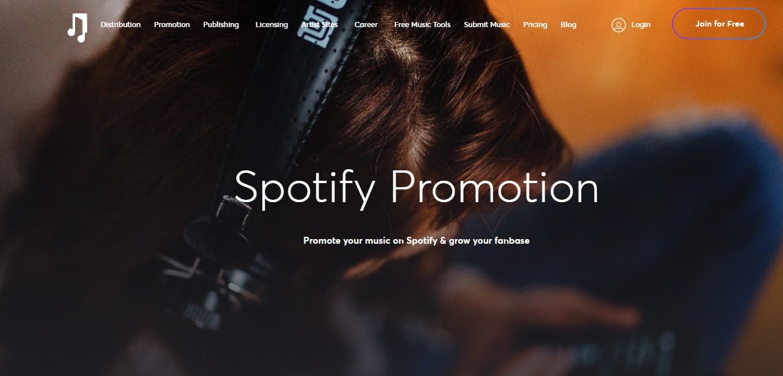Screen dimensions: 783x376
Task: View the Pricing page
Action: tap(535, 25)
